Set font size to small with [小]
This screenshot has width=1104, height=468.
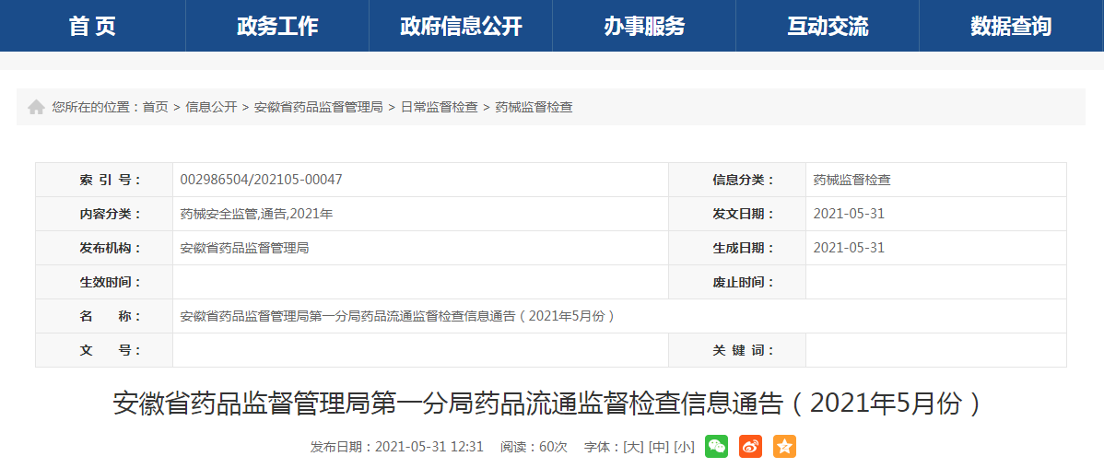point(684,447)
